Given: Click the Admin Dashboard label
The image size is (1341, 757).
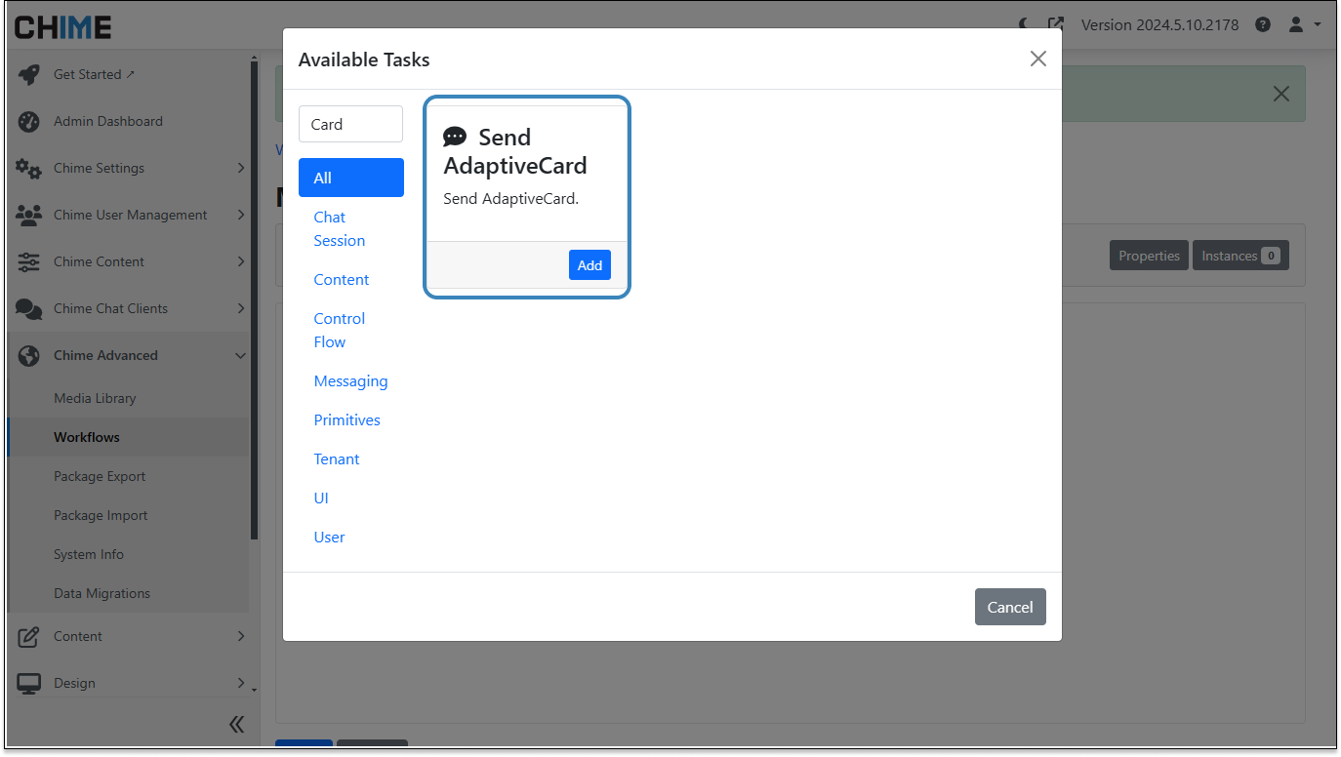Looking at the screenshot, I should coord(108,121).
